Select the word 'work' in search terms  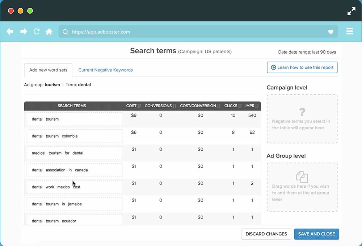50,187
